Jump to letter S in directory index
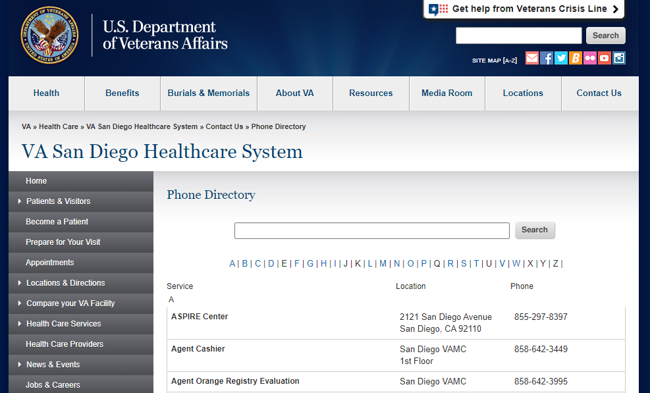 click(464, 264)
